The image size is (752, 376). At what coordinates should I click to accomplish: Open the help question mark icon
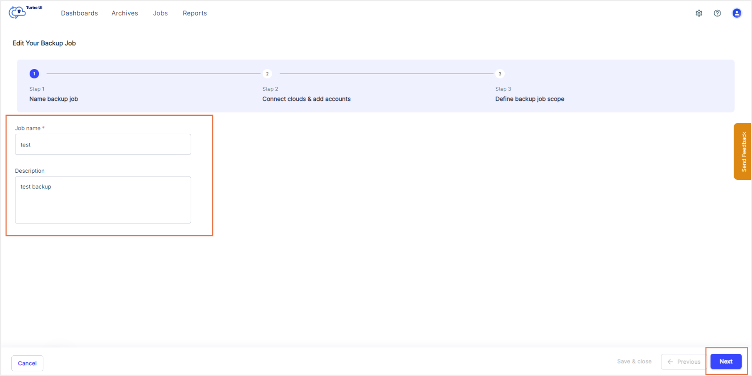(717, 13)
